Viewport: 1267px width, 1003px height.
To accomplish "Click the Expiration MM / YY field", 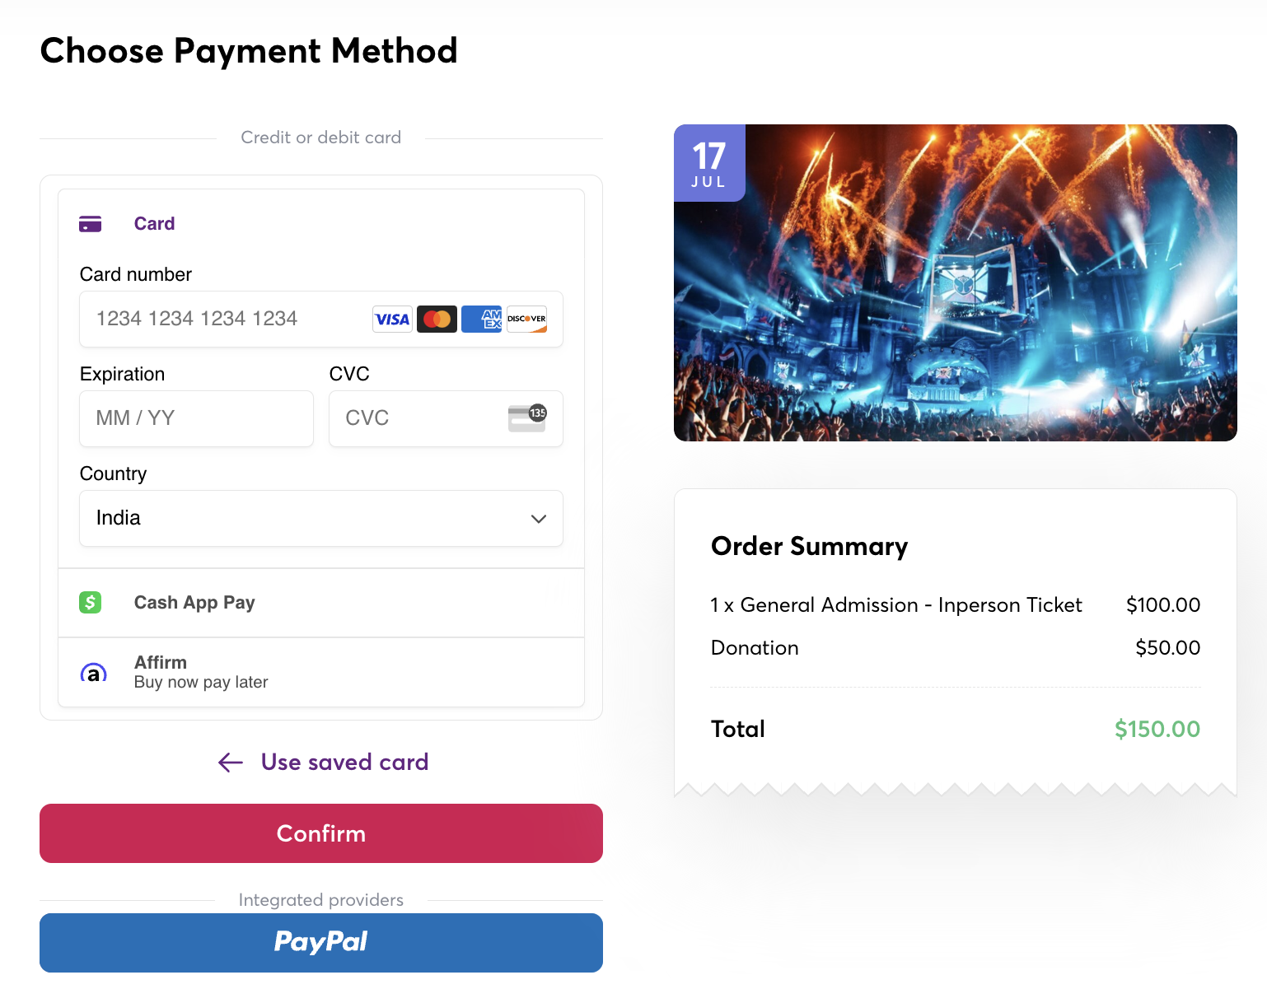I will tap(196, 418).
